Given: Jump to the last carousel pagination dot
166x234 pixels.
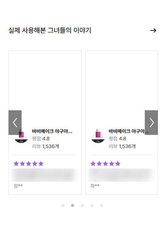Looking at the screenshot, I should tap(102, 205).
